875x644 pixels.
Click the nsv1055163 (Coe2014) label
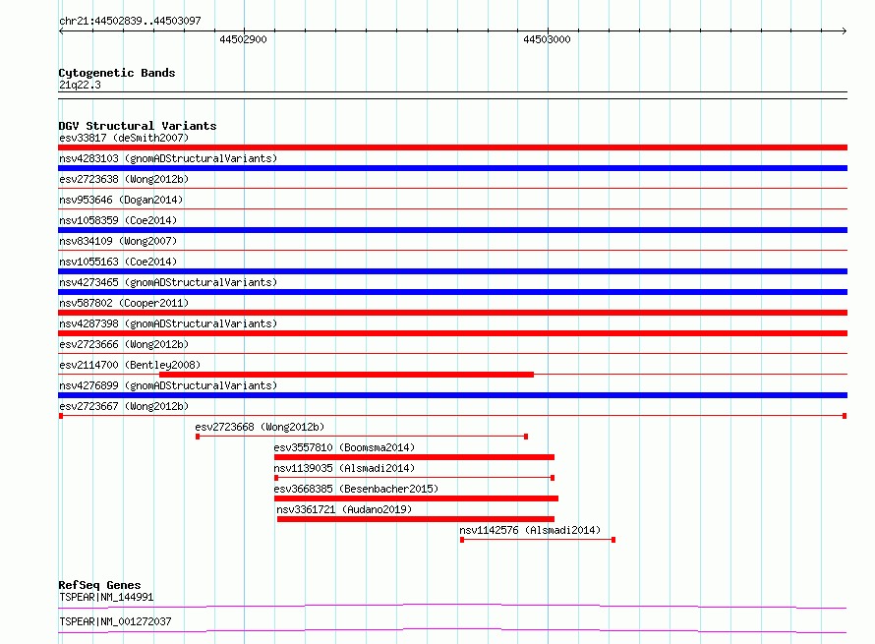(x=118, y=262)
